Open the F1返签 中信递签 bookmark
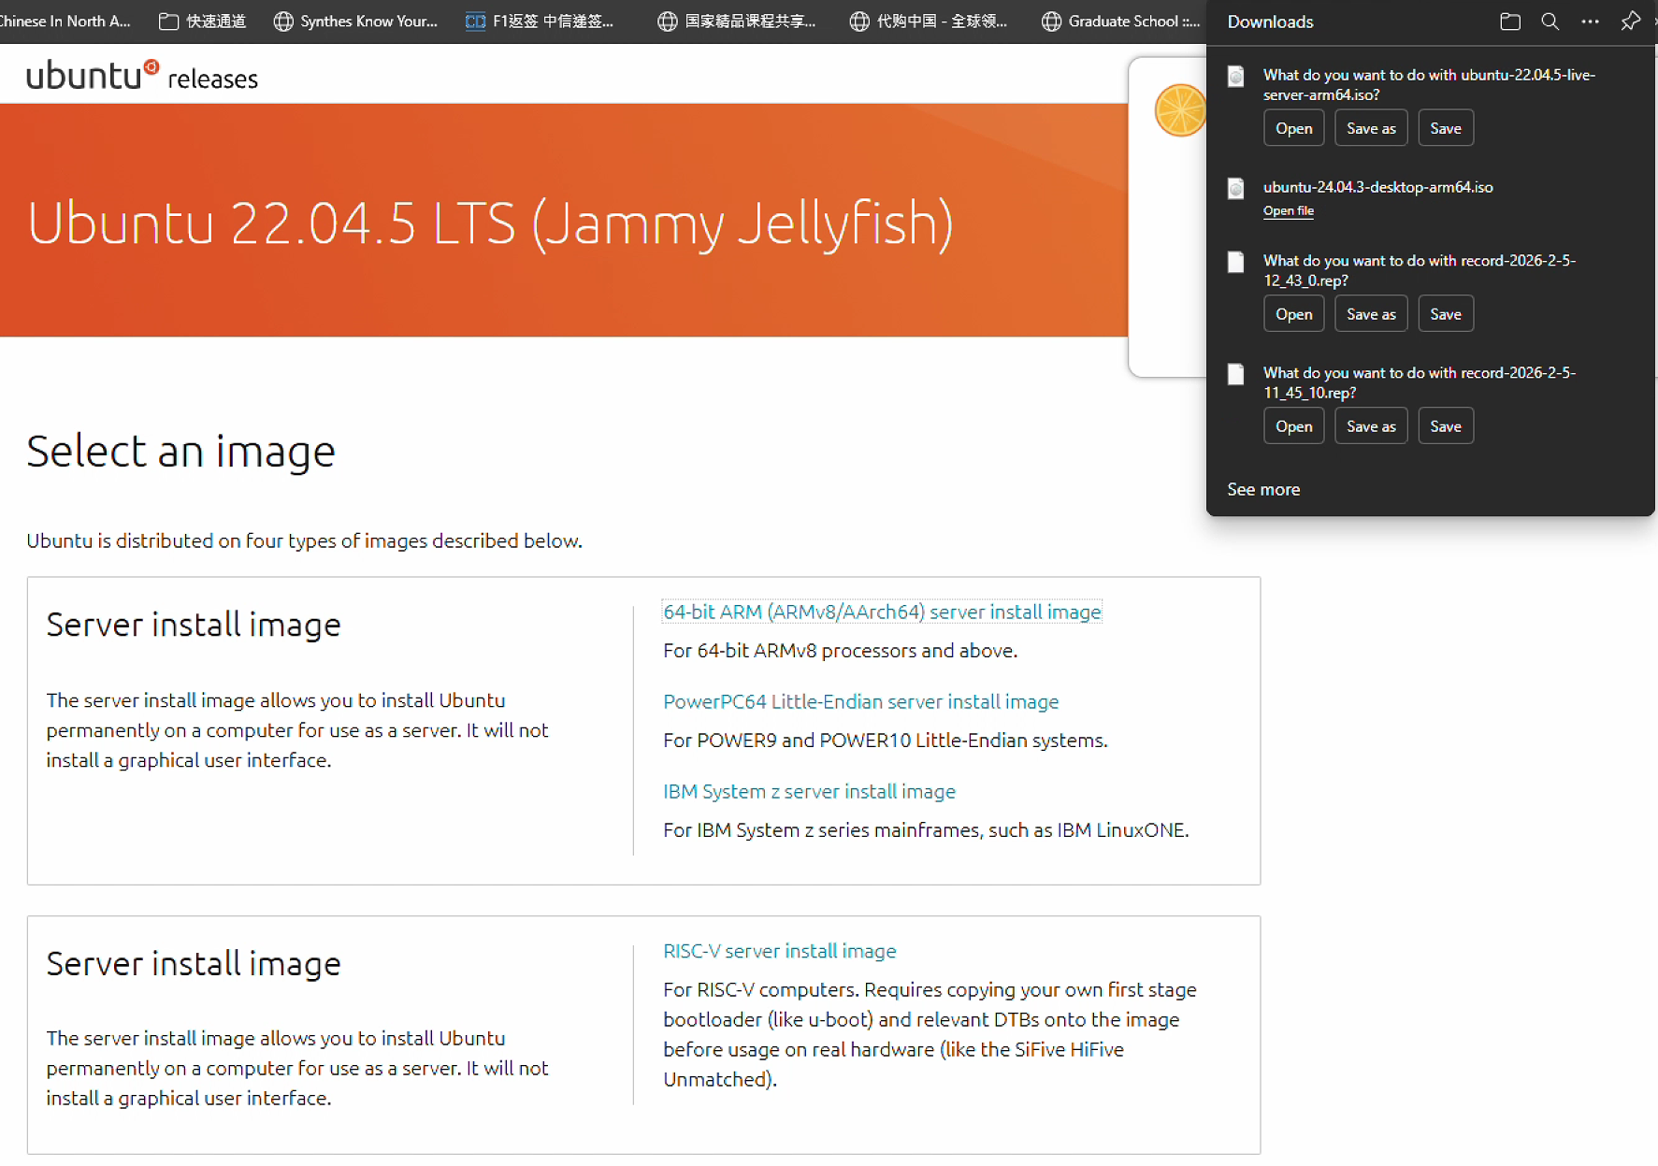The image size is (1658, 1166). tap(540, 21)
